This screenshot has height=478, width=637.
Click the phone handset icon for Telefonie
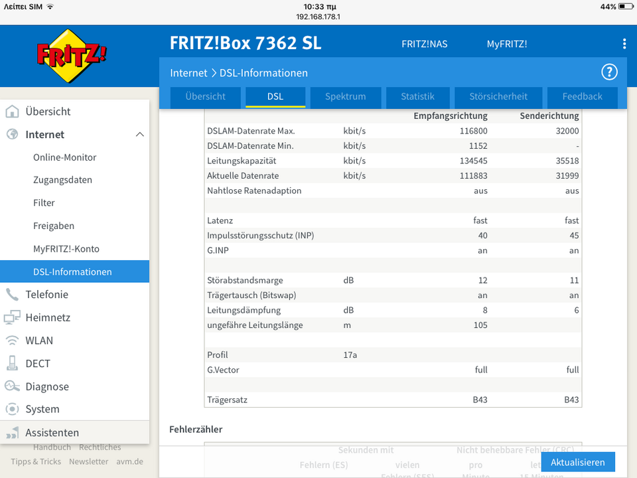(x=12, y=294)
